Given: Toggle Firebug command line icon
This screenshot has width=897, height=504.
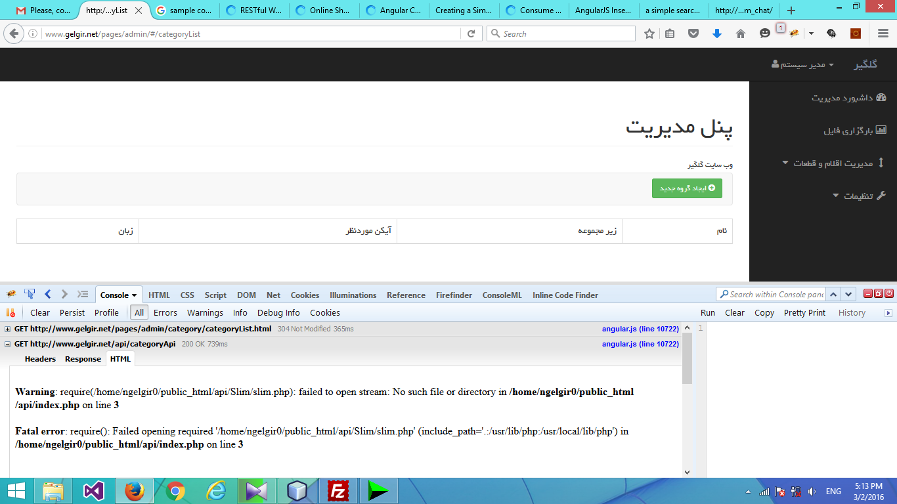Looking at the screenshot, I should click(x=83, y=294).
